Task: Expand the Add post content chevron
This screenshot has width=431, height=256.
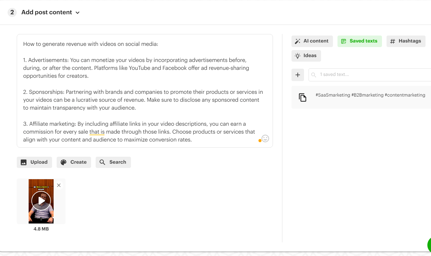Action: 77,13
